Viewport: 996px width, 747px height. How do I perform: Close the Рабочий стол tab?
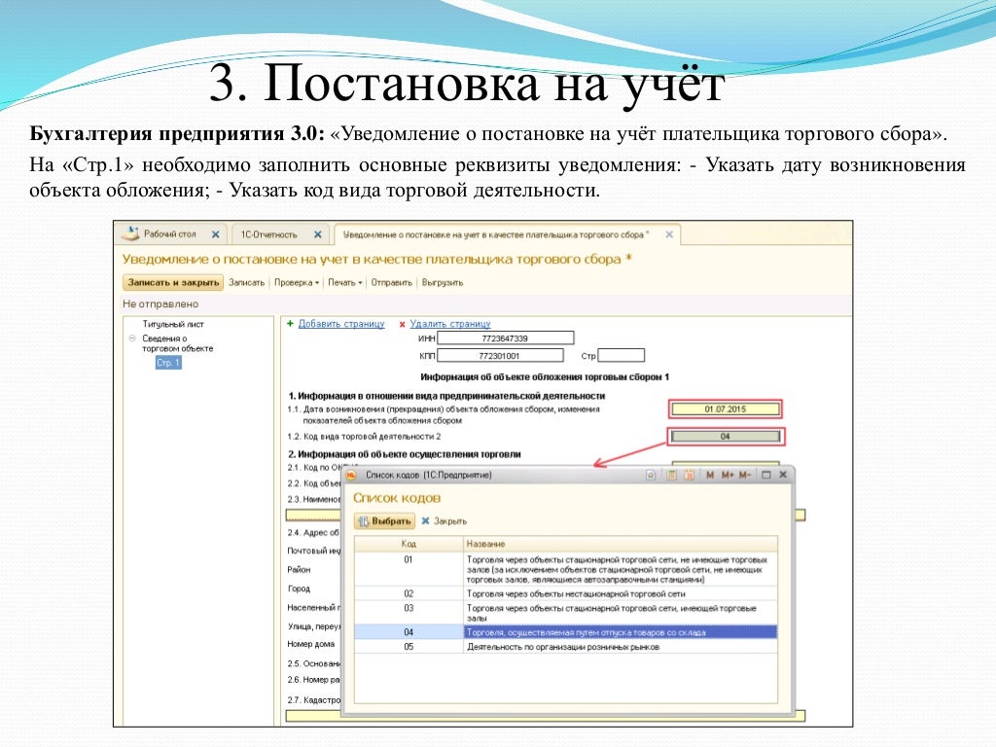(x=215, y=234)
